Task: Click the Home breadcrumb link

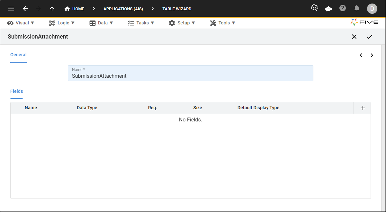Action: click(74, 9)
